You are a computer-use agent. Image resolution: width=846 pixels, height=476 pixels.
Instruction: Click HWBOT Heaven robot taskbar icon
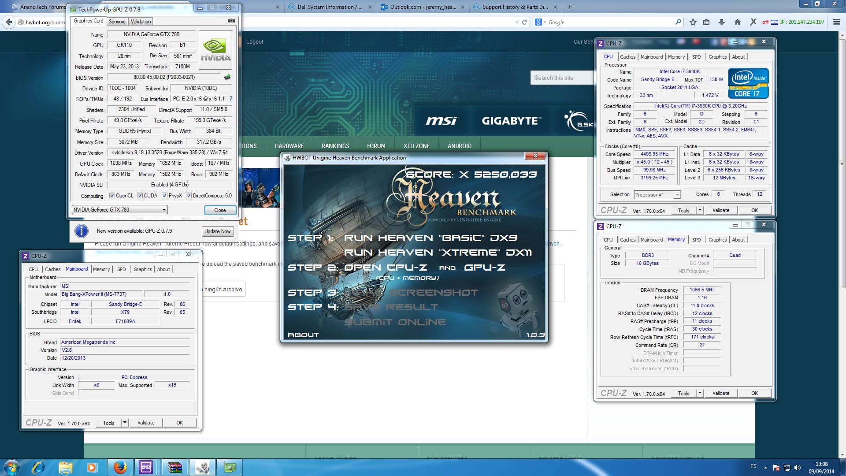point(203,467)
